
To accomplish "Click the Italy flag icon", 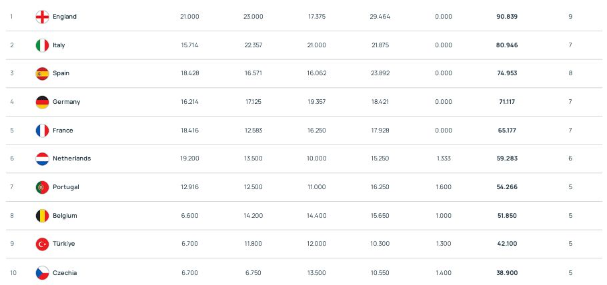I will coord(42,45).
